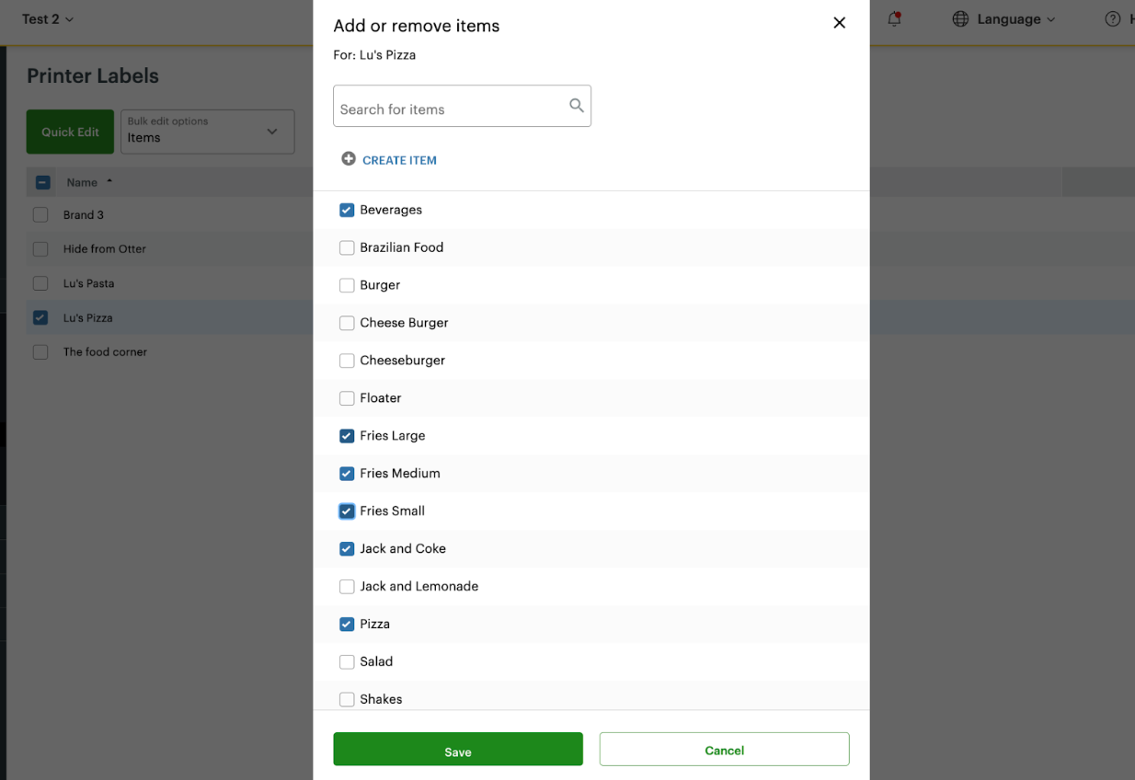Click the Save button
The image size is (1135, 780).
tap(457, 749)
